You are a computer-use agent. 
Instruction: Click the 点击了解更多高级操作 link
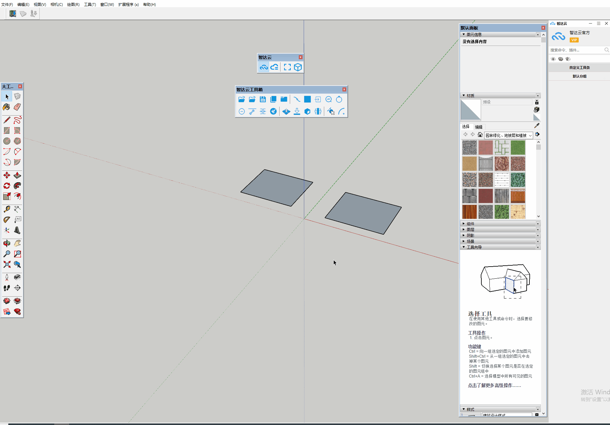(494, 385)
